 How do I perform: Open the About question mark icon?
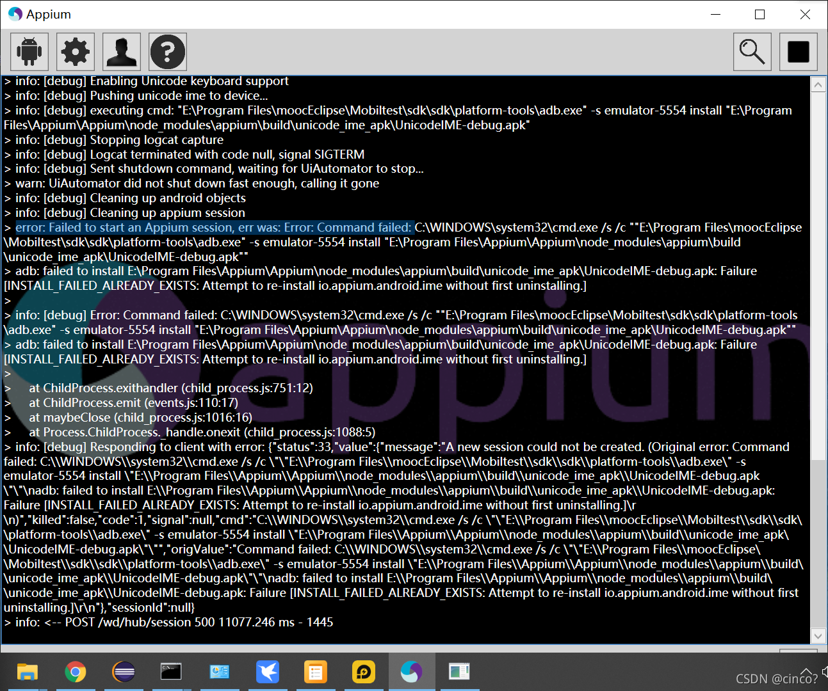pos(168,52)
